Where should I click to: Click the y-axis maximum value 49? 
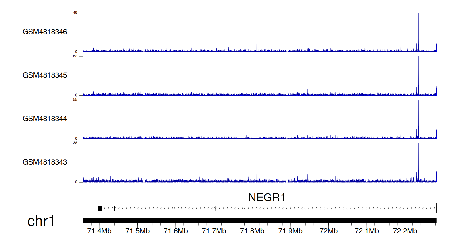(x=75, y=13)
